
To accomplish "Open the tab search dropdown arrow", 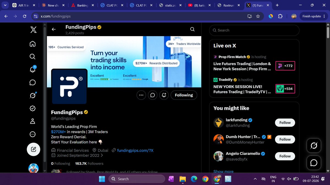I will pos(5,5).
